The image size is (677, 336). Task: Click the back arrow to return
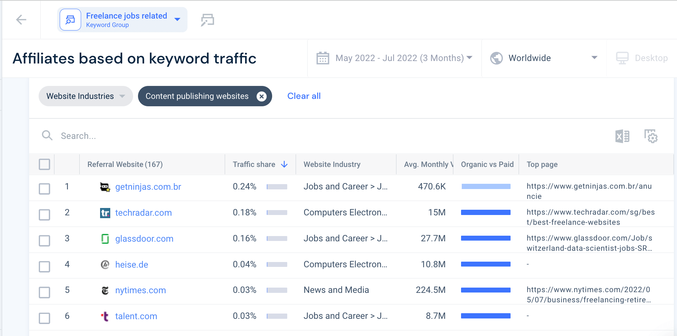[x=21, y=20]
